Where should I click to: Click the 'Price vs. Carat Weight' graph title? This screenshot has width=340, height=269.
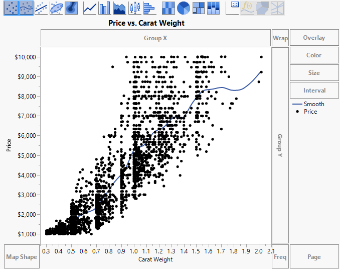[146, 23]
